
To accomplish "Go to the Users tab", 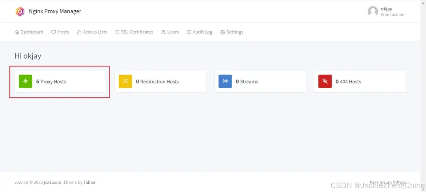I will 170,32.
